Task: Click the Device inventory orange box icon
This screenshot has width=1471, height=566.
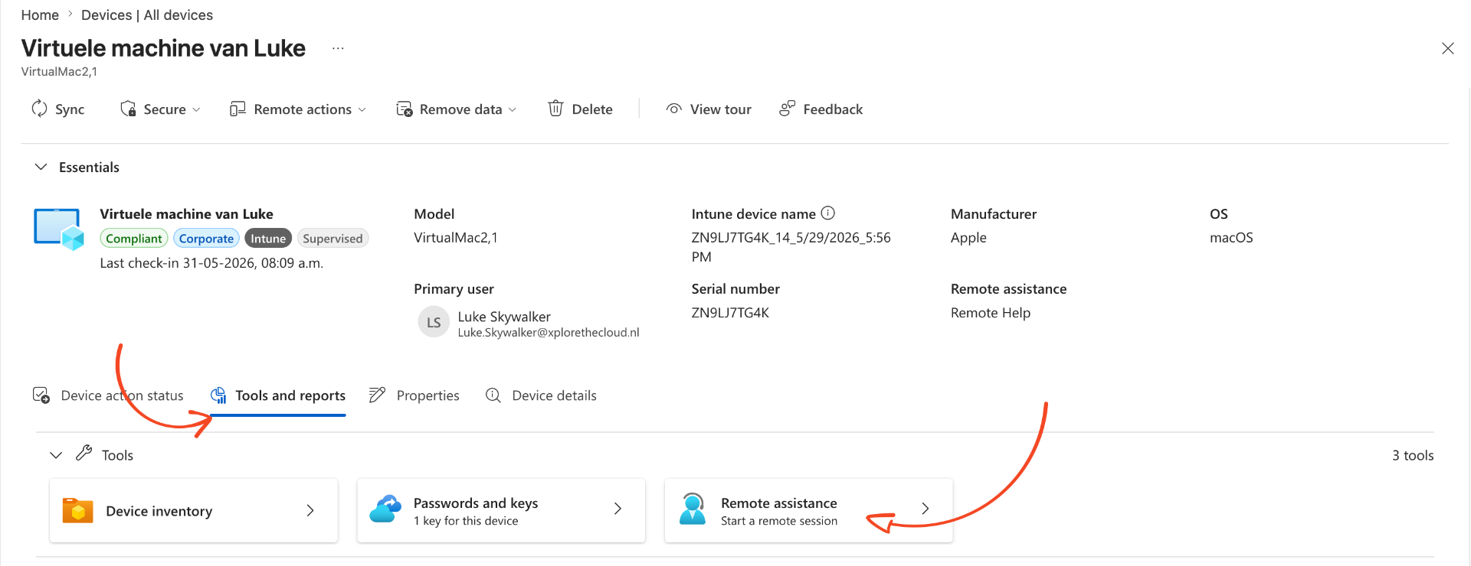Action: [x=77, y=510]
